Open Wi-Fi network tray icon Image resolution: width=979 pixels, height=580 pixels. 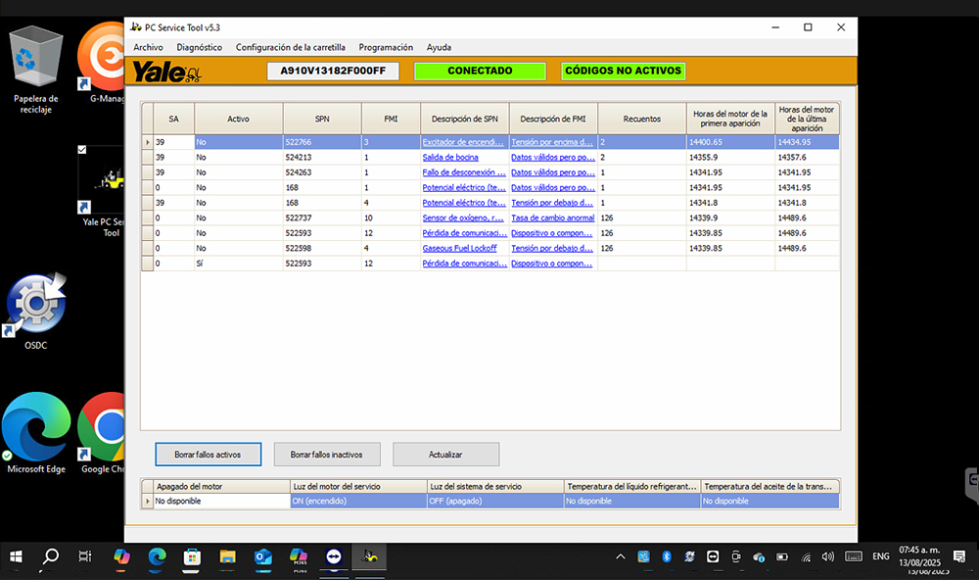pos(806,556)
